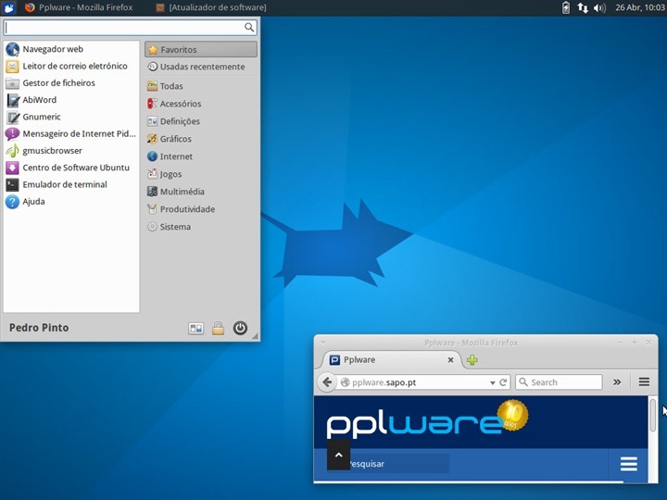Open the volume sound indicator

click(599, 7)
